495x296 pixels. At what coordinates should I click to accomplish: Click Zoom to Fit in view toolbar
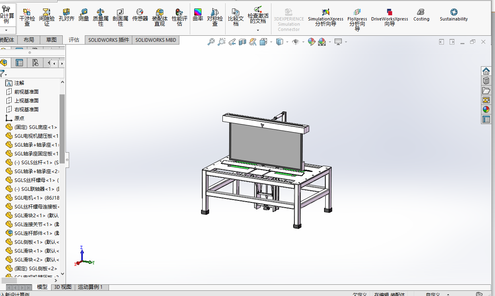coord(211,42)
